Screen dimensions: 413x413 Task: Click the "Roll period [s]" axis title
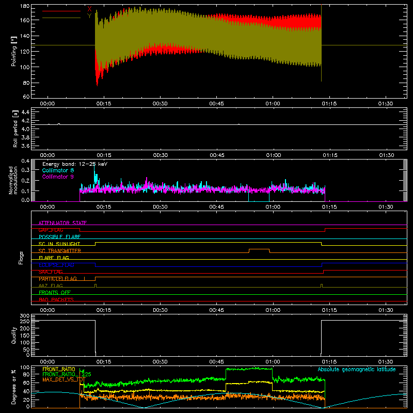click(15, 129)
